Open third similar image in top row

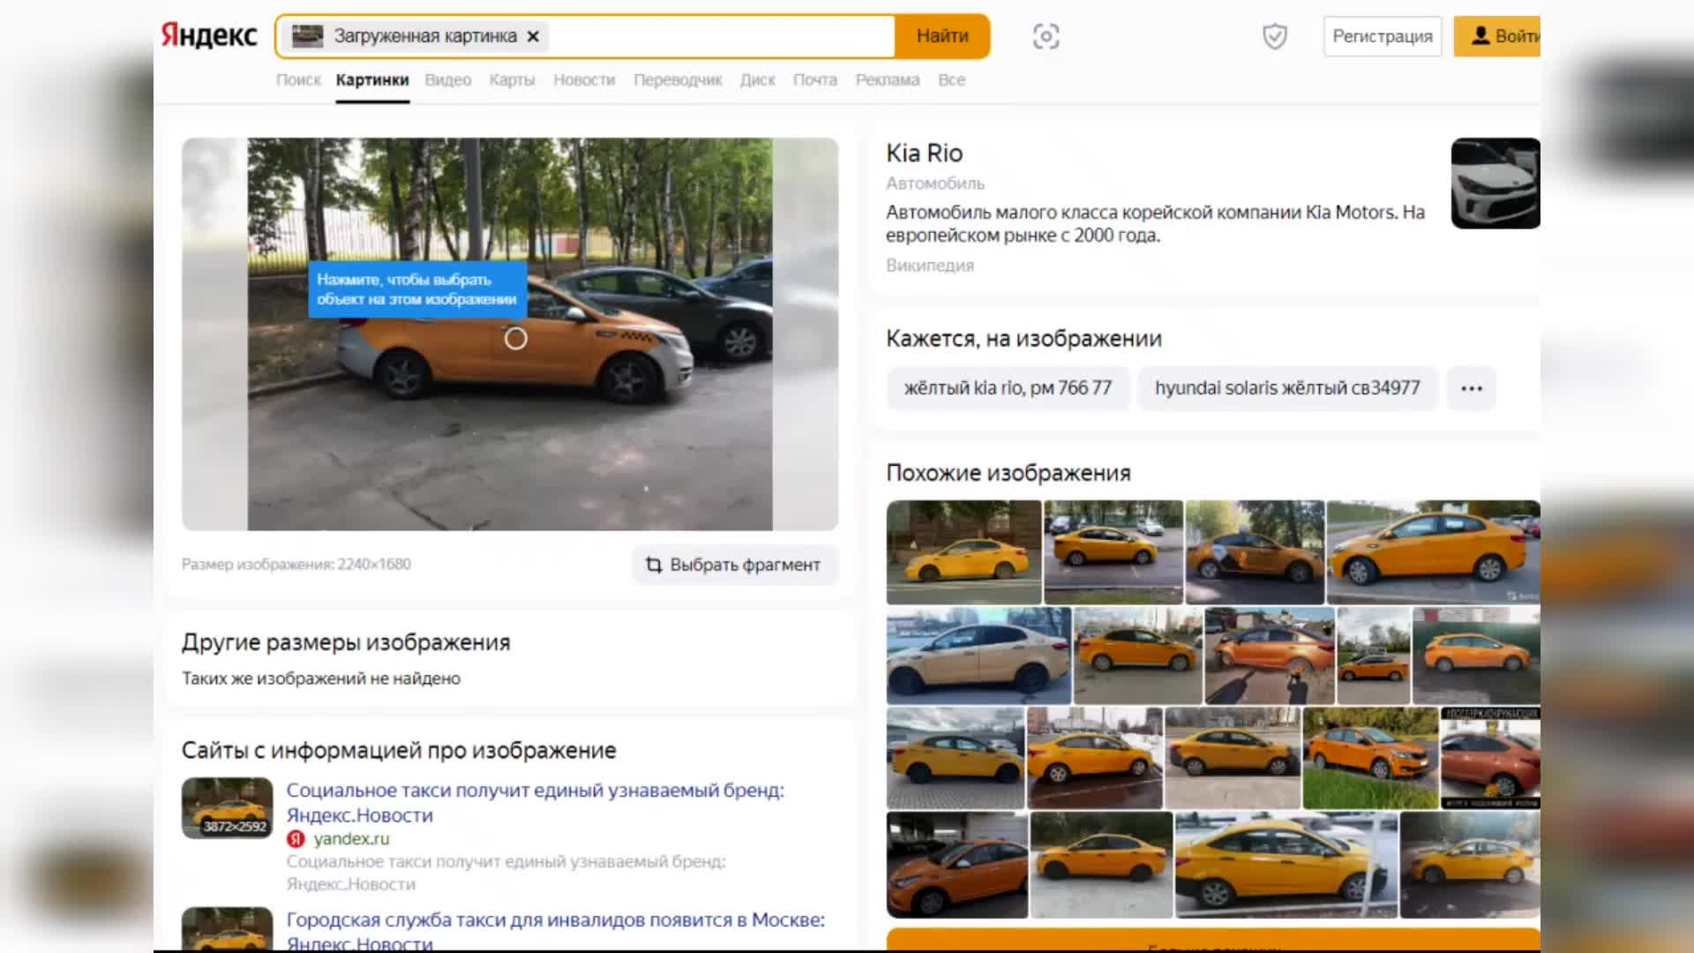[1255, 552]
